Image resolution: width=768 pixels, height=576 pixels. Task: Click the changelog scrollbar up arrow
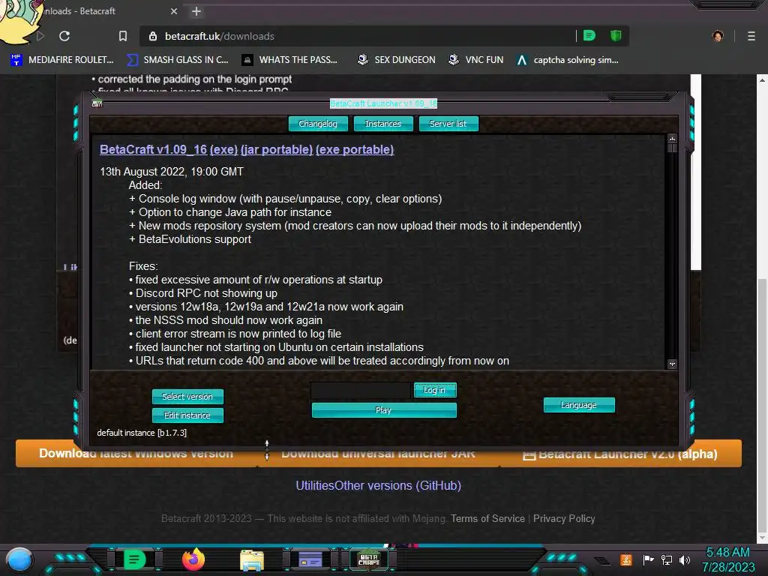(672, 139)
